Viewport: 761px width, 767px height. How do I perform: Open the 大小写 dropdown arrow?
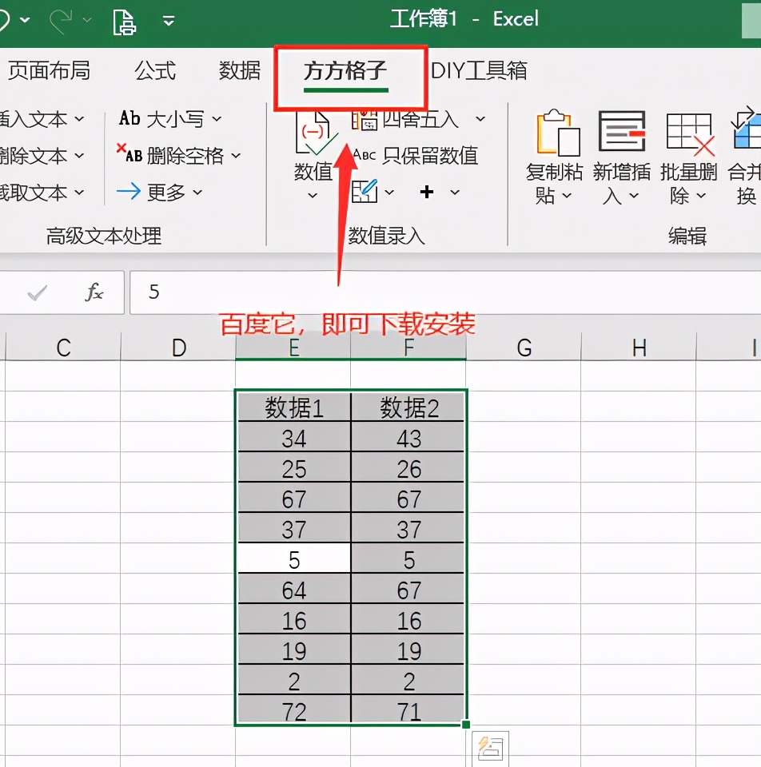[217, 119]
